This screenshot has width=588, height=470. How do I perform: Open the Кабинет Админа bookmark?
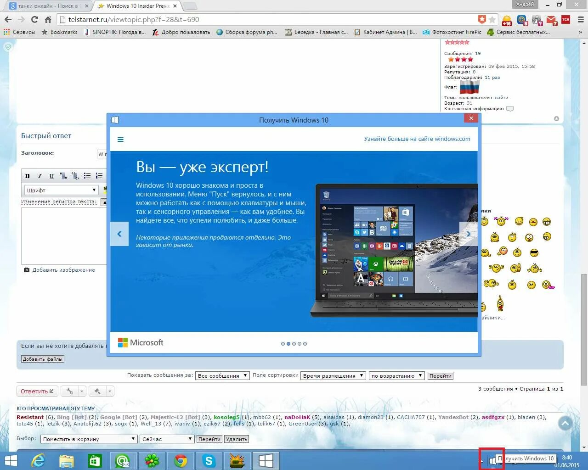pyautogui.click(x=385, y=32)
